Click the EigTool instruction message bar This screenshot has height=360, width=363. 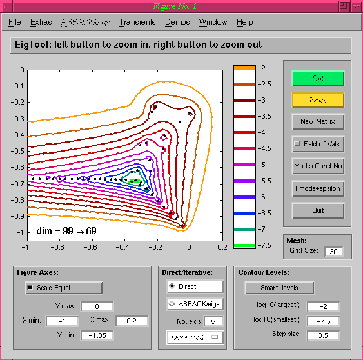[x=181, y=45]
